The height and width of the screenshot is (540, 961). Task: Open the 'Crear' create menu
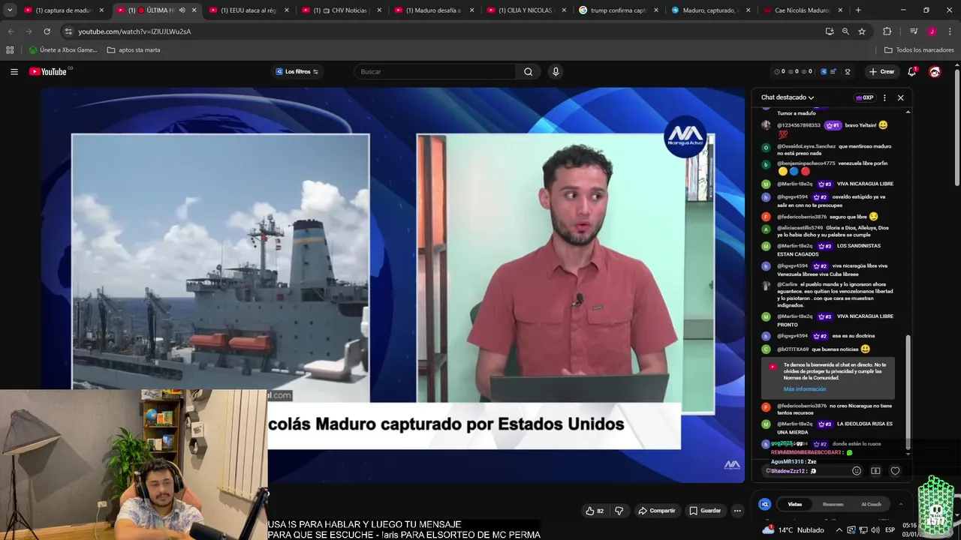tap(882, 72)
